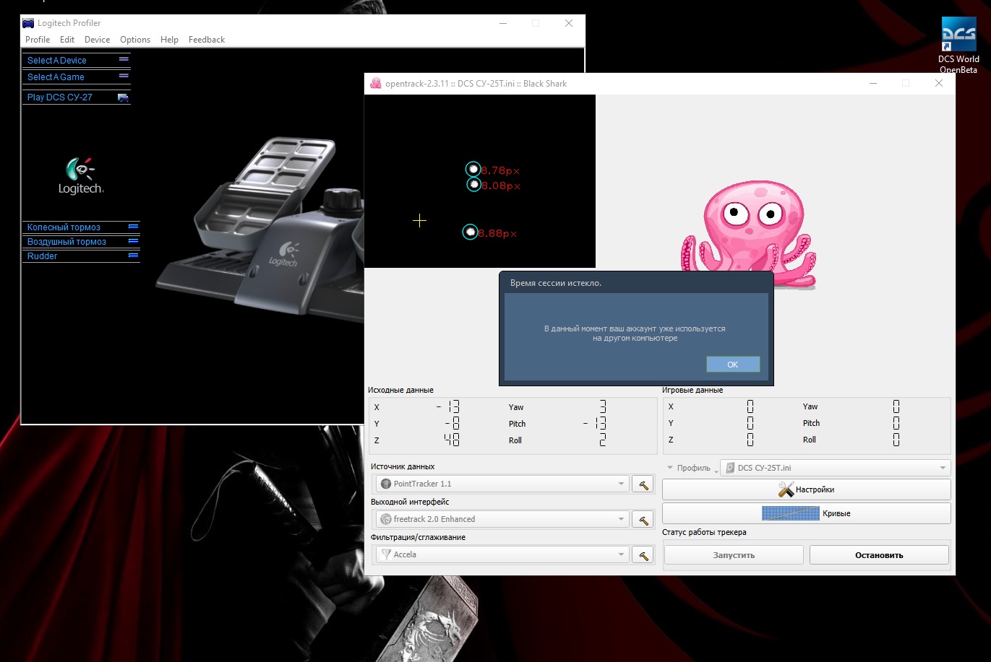
Task: Open the Profile menu in Logitech Profiler
Action: [x=38, y=40]
